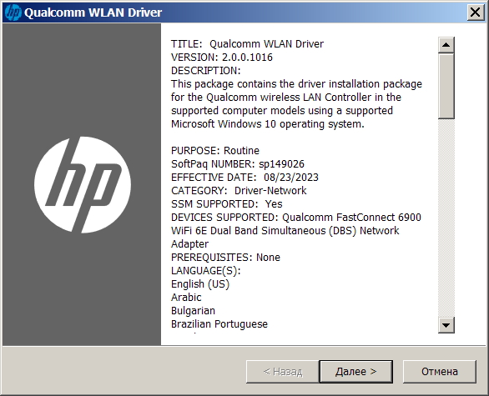The width and height of the screenshot is (489, 396).
Task: Click the scroll down arrow
Action: click(x=446, y=325)
